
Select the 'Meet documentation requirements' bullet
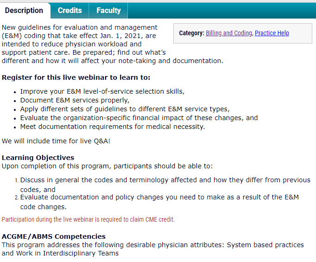click(x=112, y=127)
